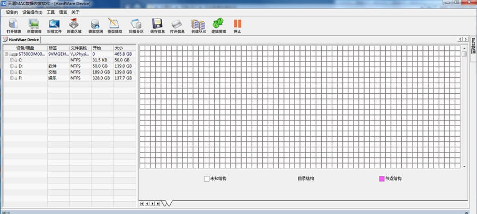Click the grid scrollbar down arrow
477x214 pixels.
tap(464, 166)
